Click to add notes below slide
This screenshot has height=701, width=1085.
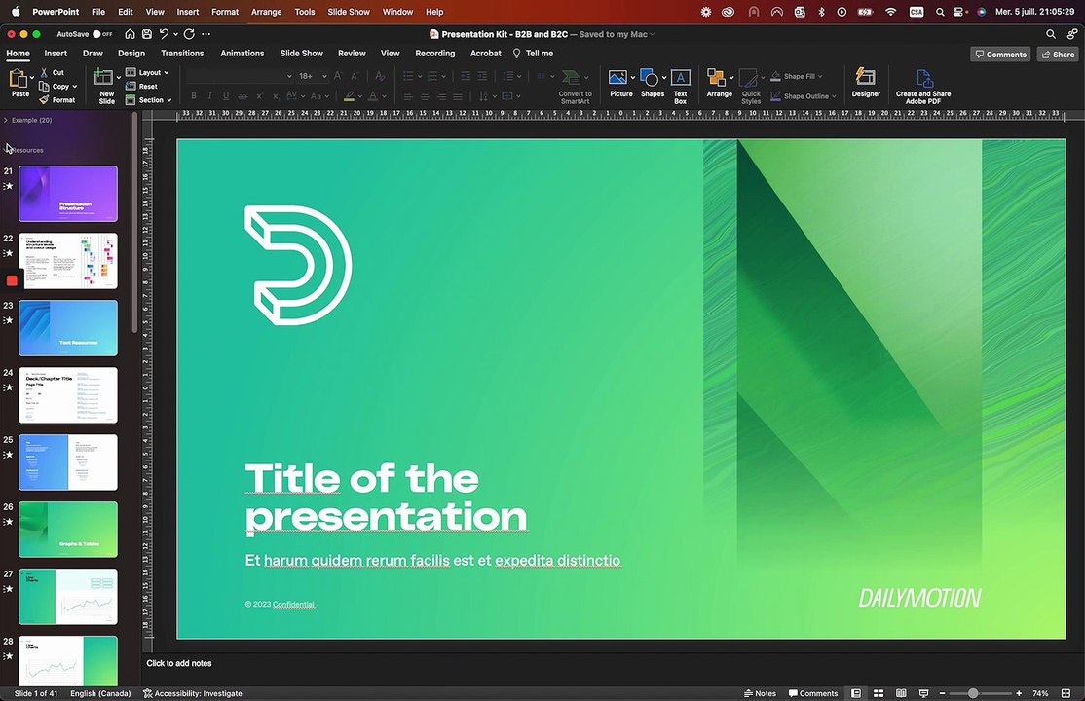click(179, 663)
